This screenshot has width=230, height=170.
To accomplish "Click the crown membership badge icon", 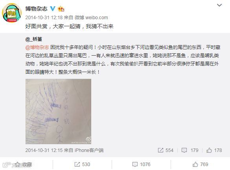I will pos(61,9).
